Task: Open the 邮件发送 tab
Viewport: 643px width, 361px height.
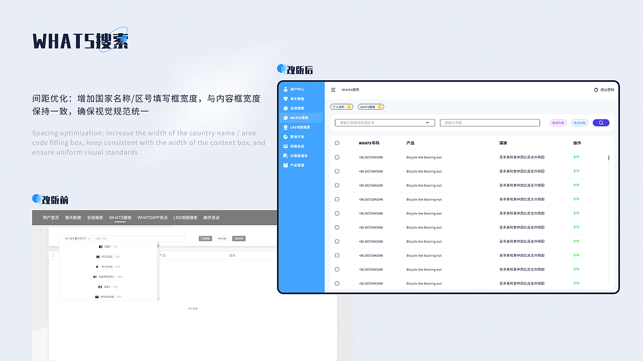Action: coord(211,218)
